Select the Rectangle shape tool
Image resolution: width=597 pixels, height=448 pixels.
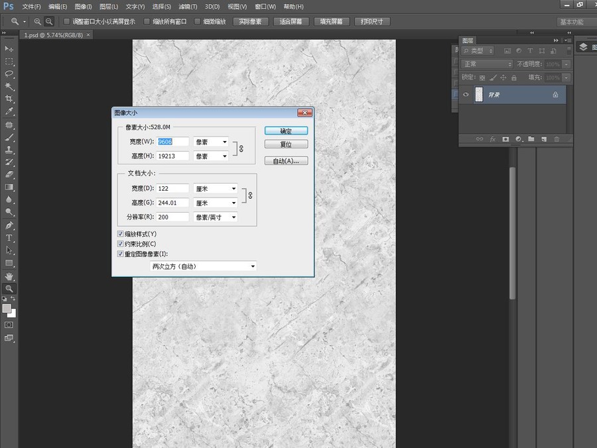(9, 263)
